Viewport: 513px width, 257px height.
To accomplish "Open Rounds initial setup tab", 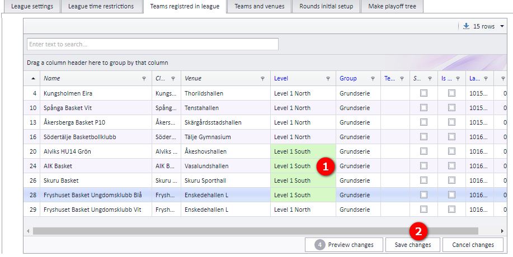I will point(326,7).
